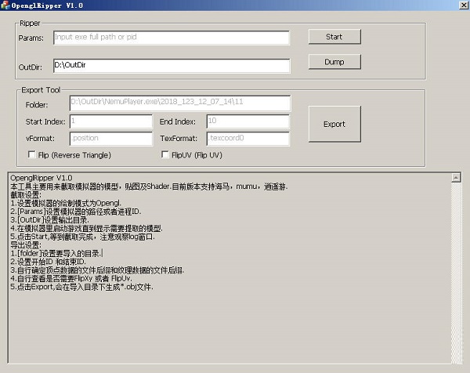Click the Params input field
470x373 pixels.
[172, 38]
